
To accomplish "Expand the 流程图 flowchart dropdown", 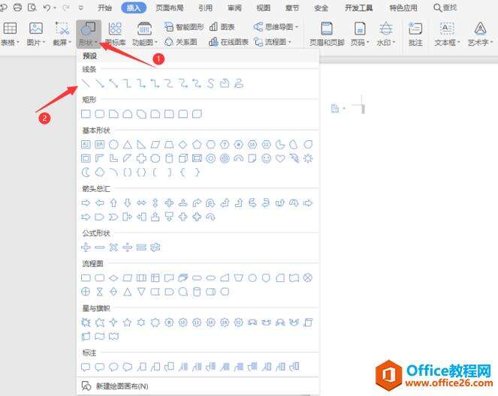I will [x=290, y=42].
